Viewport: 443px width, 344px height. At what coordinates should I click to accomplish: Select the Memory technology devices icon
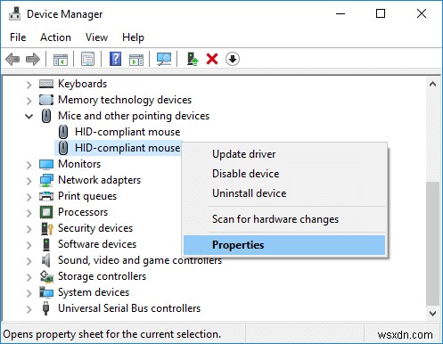click(46, 100)
